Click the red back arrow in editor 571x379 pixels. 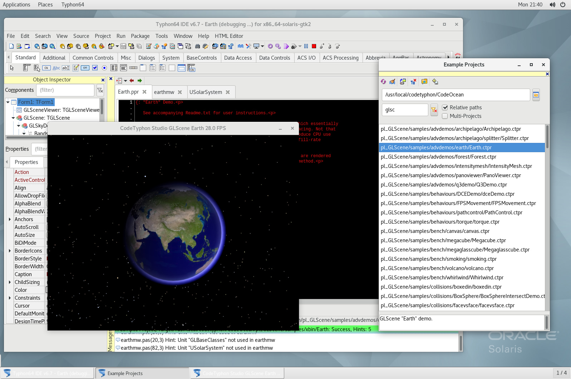click(132, 81)
